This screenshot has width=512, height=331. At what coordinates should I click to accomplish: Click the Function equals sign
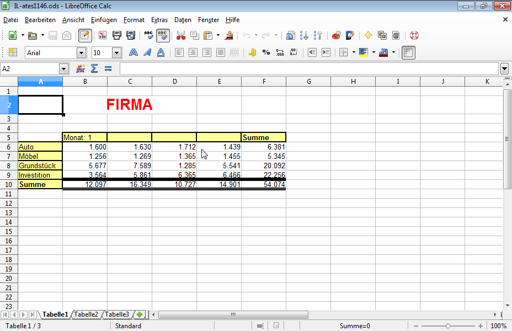pos(108,68)
